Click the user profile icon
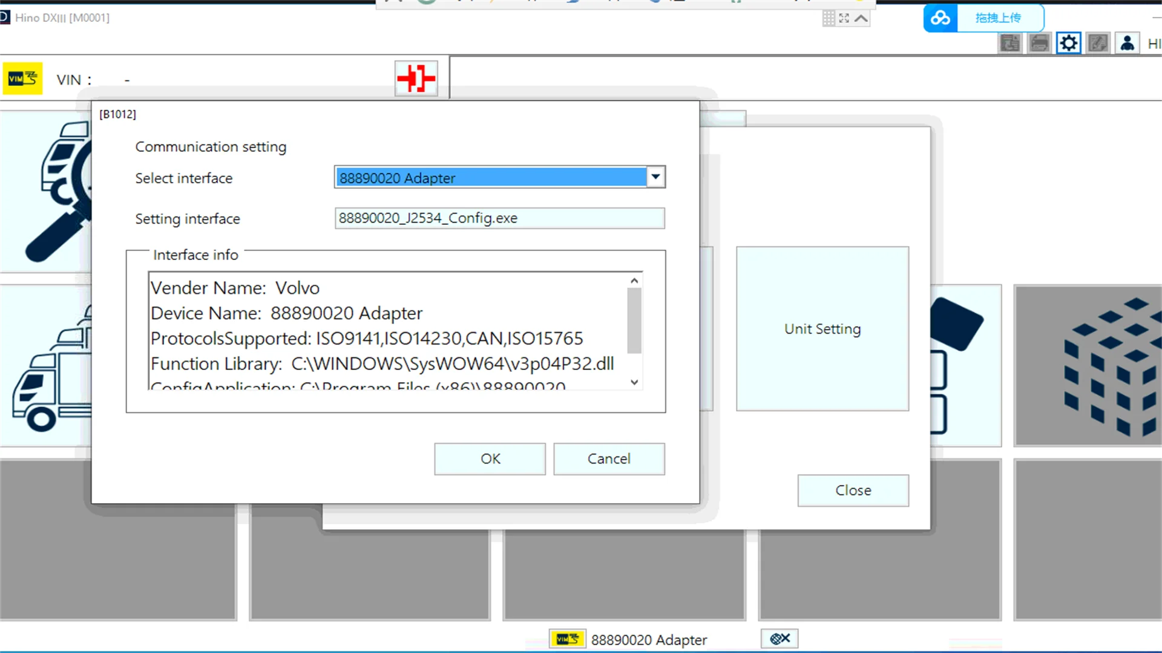The image size is (1162, 653). tap(1127, 43)
